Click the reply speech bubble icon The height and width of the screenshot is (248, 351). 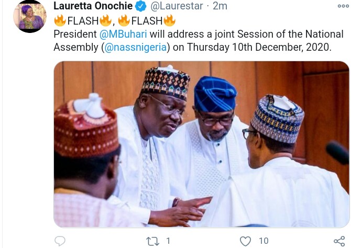[60, 241]
